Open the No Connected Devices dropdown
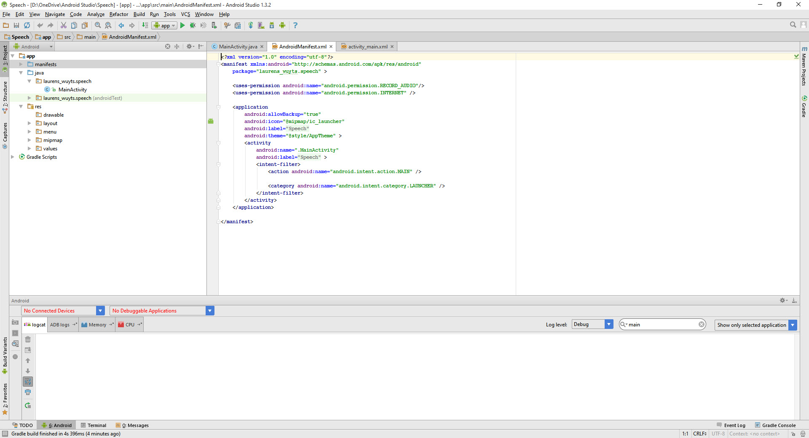Screen dimensions: 809x438 (63, 311)
